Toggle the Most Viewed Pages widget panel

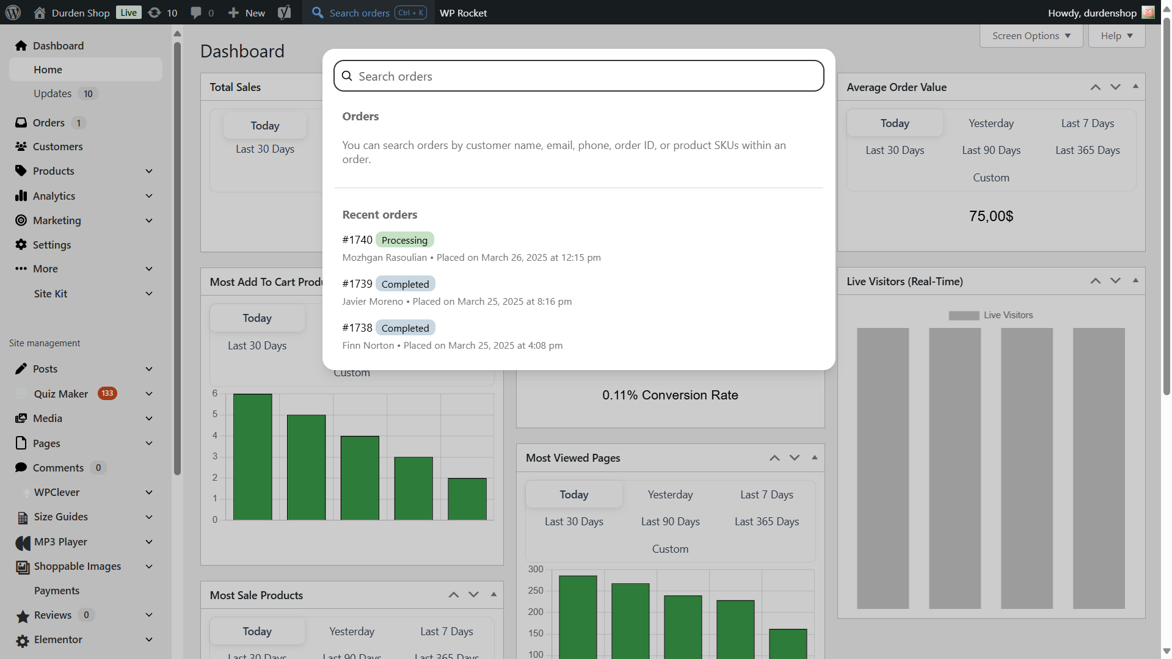click(x=814, y=457)
